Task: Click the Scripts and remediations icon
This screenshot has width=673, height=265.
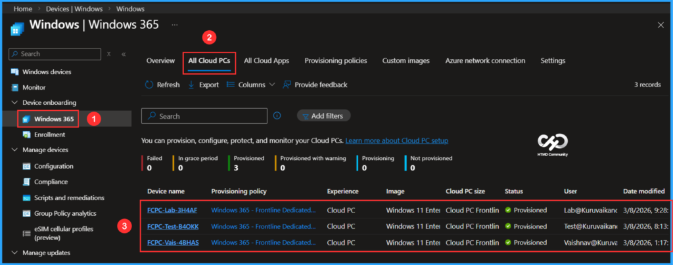Action: coord(26,198)
